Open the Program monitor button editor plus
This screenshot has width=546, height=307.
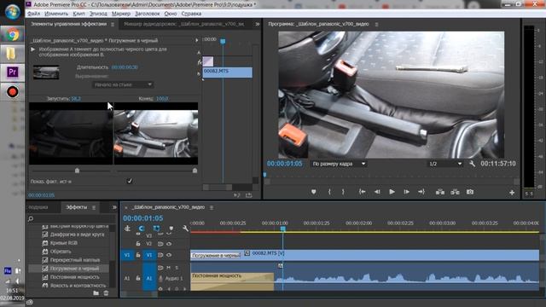click(512, 192)
